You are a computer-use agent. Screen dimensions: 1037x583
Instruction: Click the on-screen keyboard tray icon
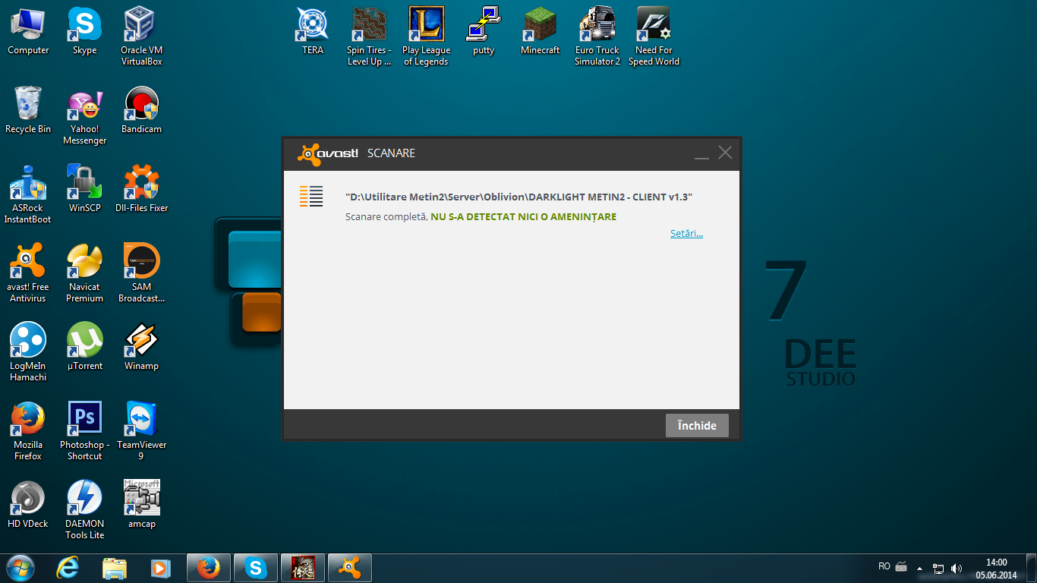[901, 566]
